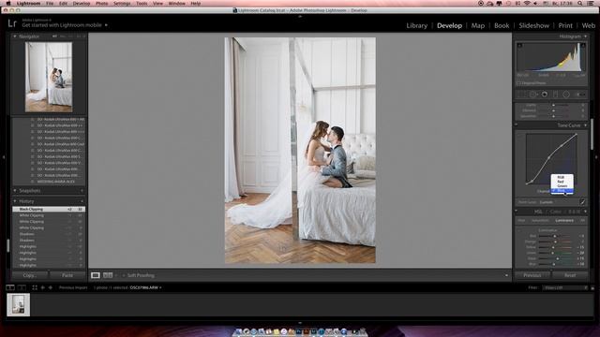Click the point curve edit pencil icon

(x=582, y=202)
